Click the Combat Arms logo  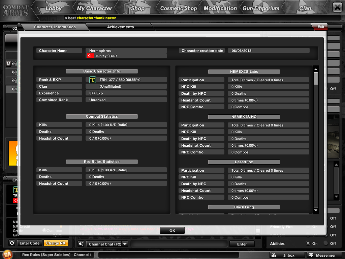click(x=15, y=10)
